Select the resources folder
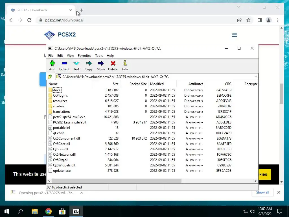Screen dimensions: 289x217 60,101
